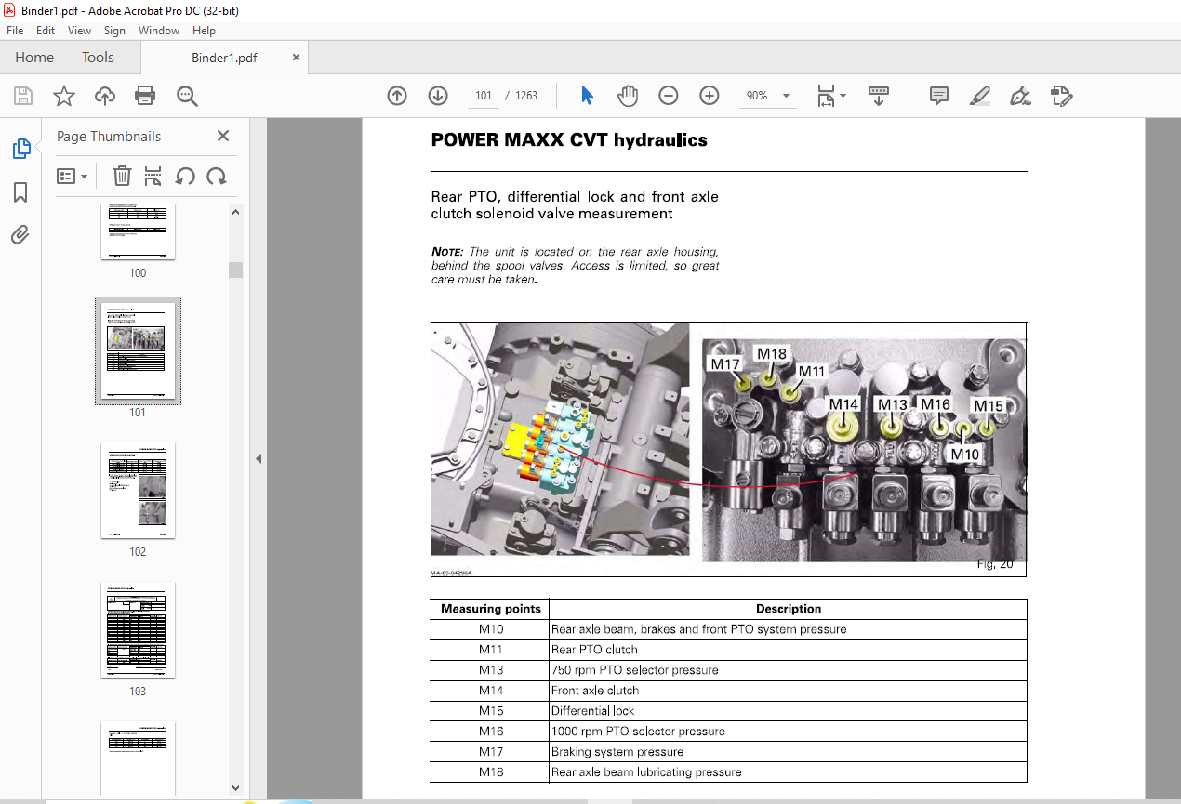Open the Bookmarks sidebar panel
The height and width of the screenshot is (804, 1181).
pos(20,192)
